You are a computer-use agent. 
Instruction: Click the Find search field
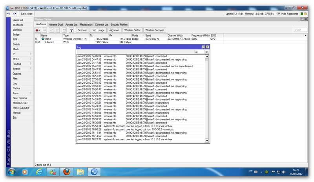(300, 30)
